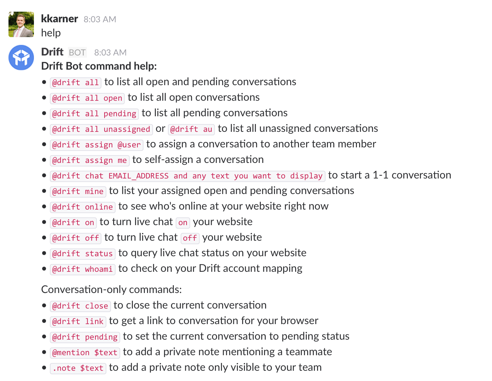Viewport: 492px width, 381px height.
Task: Click the Drift message timestamp
Action: (x=110, y=52)
